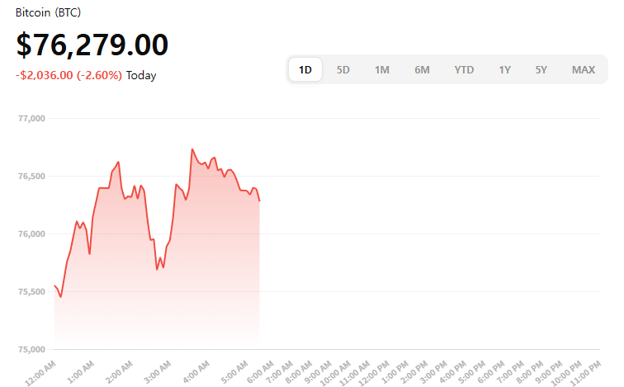
Task: Switch to the 5D chart range
Action: pos(343,70)
